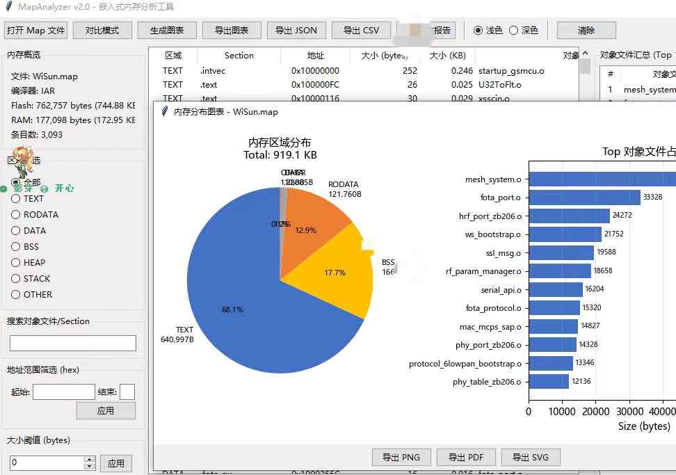
Task: Click the section table scrollbar up arrow
Action: point(585,54)
